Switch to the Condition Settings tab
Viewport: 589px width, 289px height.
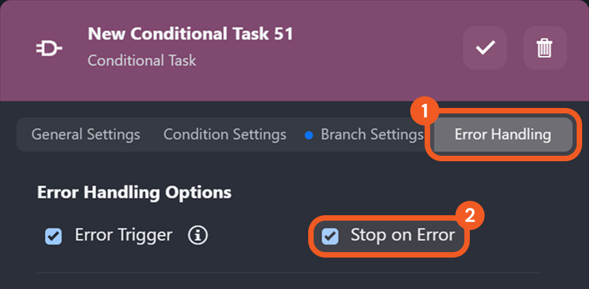225,135
